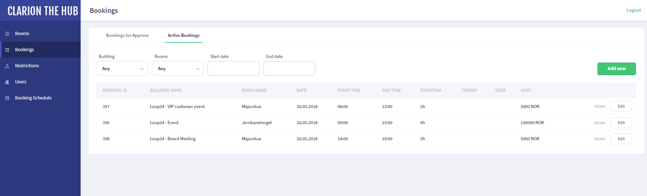Edit booking 358 Board Meeting
This screenshot has width=647, height=196.
[x=621, y=139]
